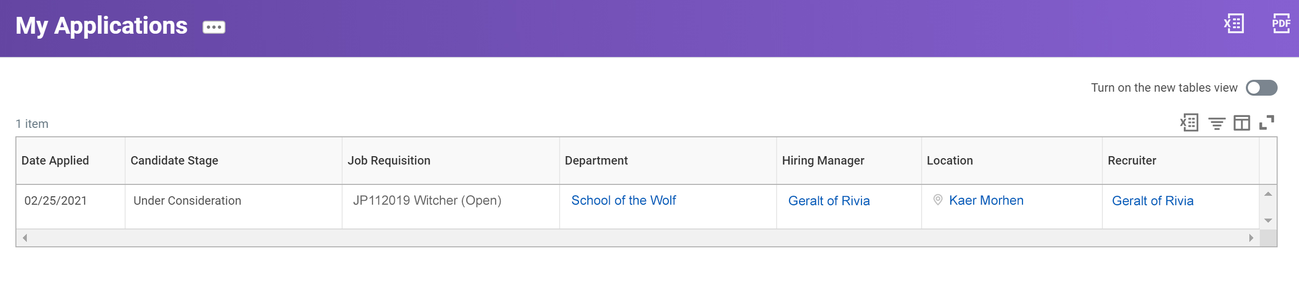Image resolution: width=1299 pixels, height=284 pixels.
Task: Open the related actions ellipsis beside My Applications
Action: (x=214, y=27)
